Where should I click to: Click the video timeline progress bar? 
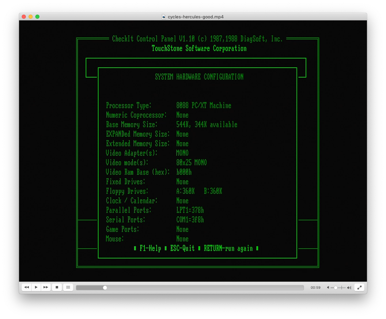click(190, 287)
